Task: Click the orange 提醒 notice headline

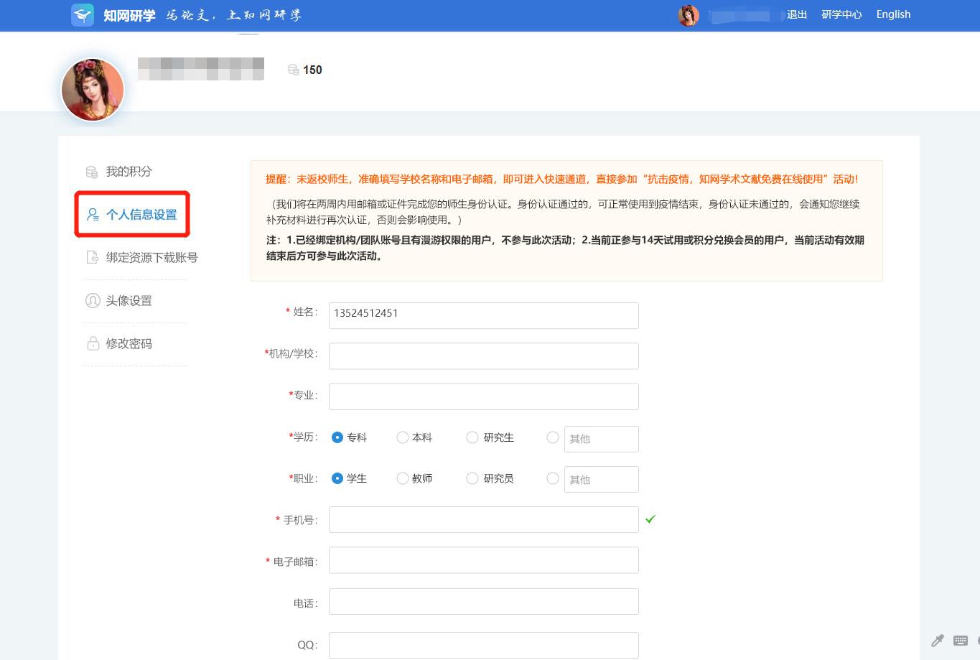Action: point(562,179)
